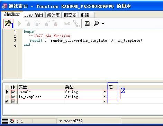Click the Run to next exception icon
Screen dimensions: 163x126
pos(55,23)
